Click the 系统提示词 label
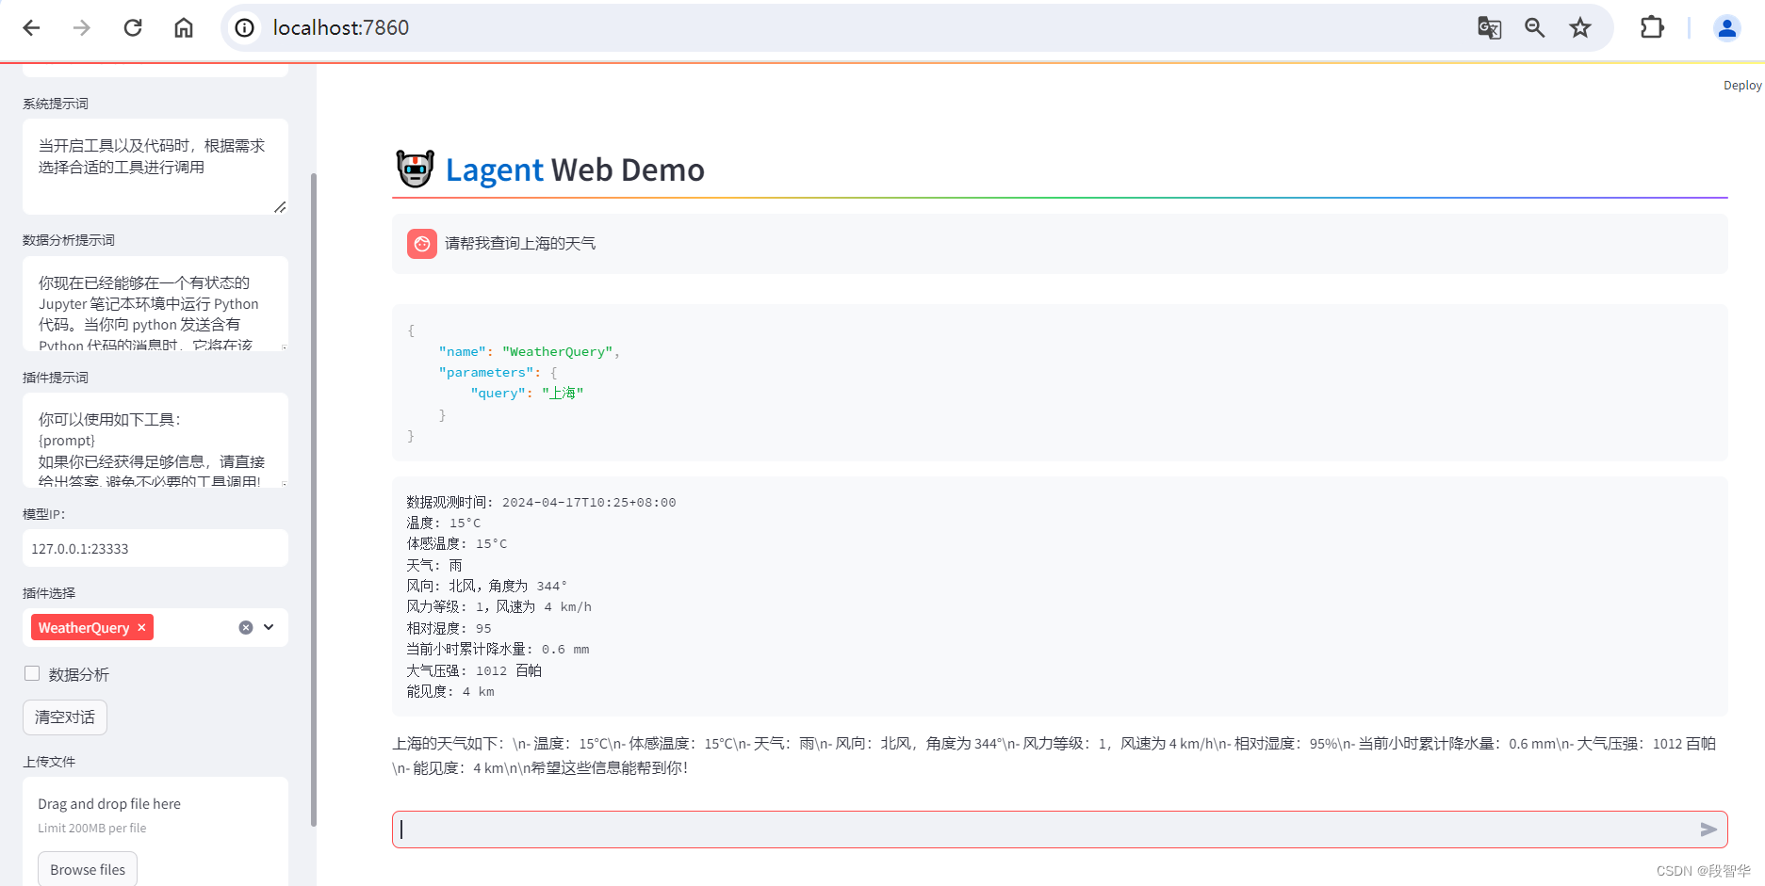 pos(56,104)
